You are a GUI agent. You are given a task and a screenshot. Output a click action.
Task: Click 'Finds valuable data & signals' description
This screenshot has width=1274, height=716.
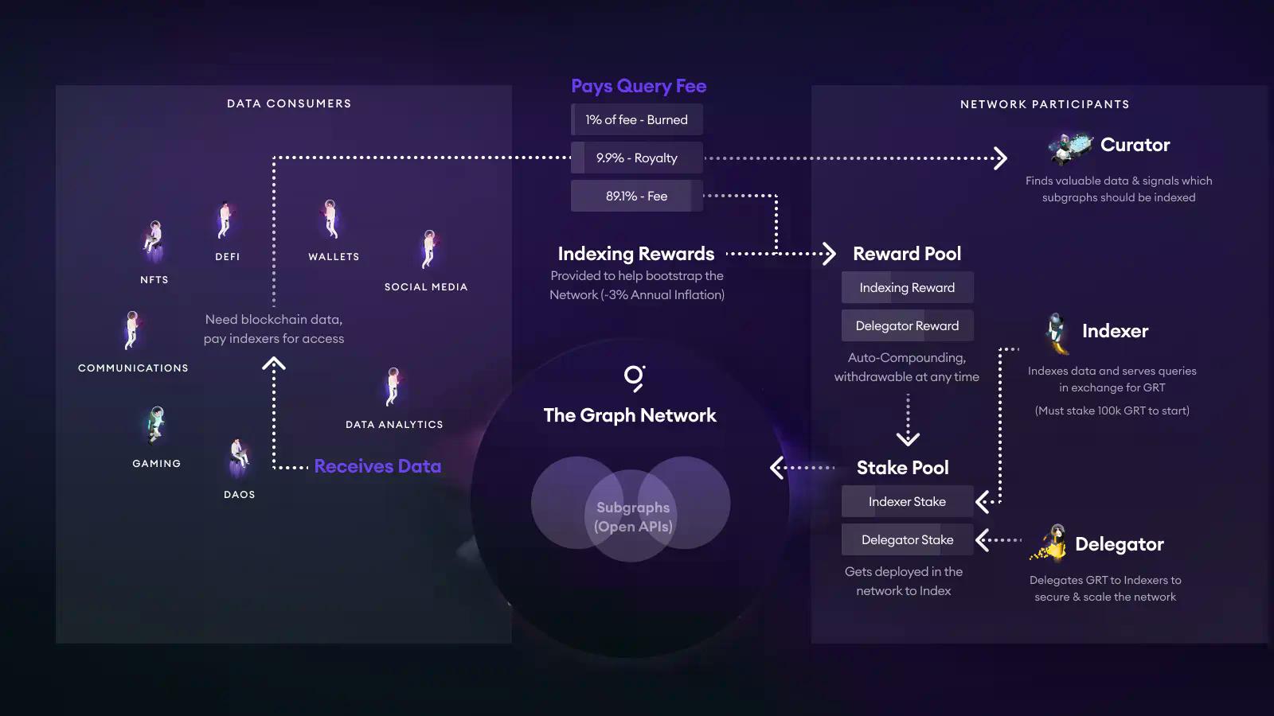pos(1119,189)
